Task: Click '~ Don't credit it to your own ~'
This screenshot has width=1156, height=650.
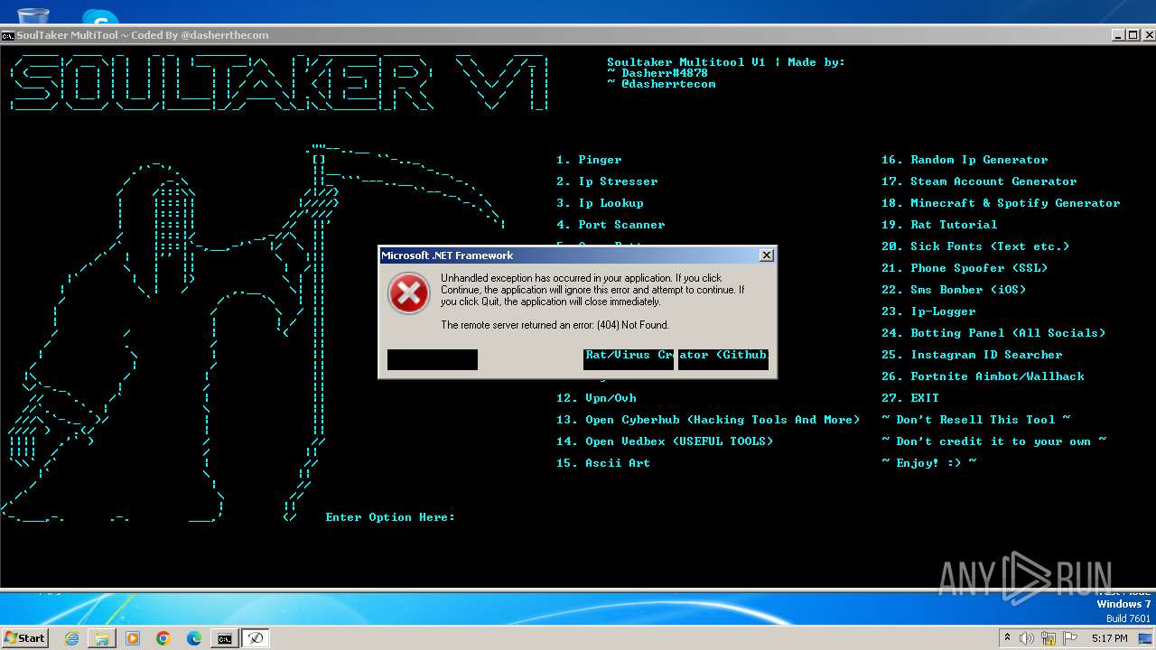Action: (x=993, y=441)
